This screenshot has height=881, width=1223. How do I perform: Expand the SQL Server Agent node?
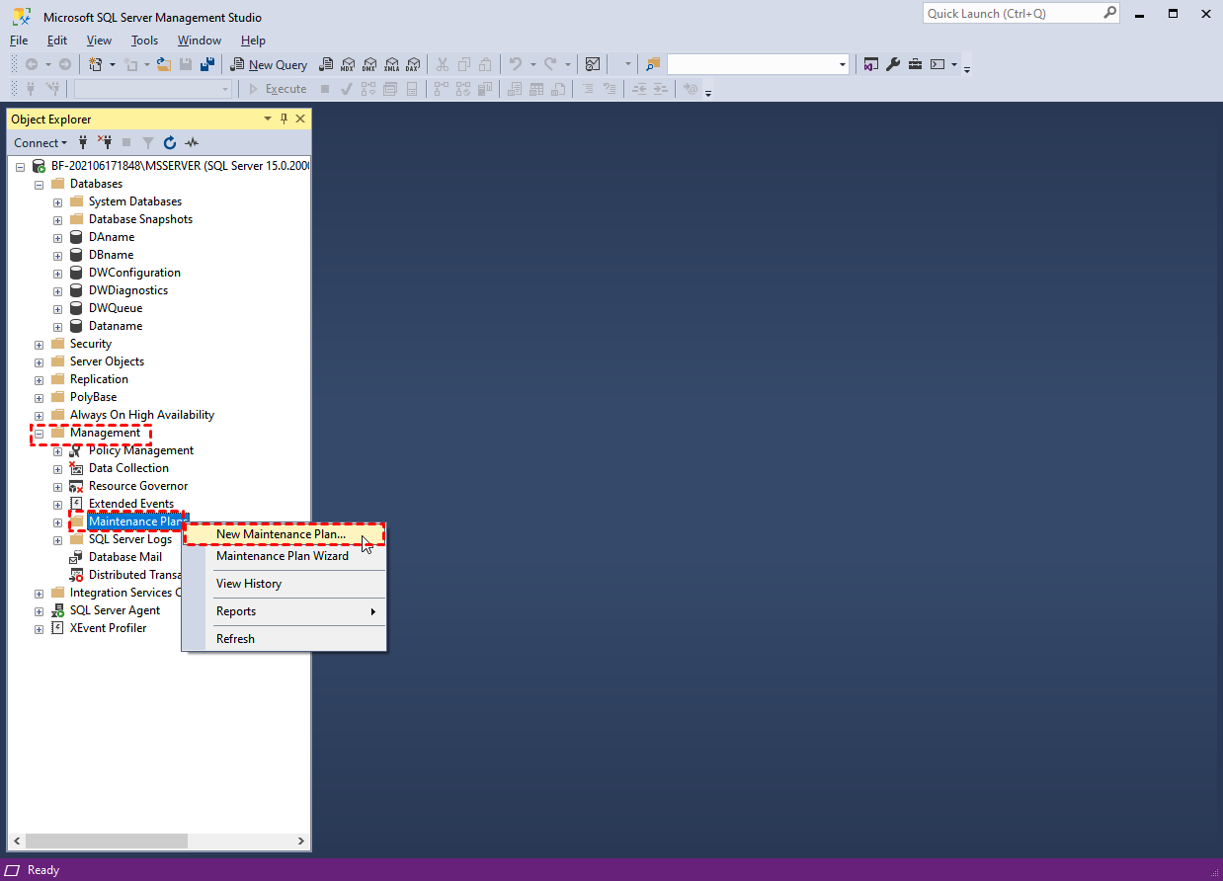(39, 610)
